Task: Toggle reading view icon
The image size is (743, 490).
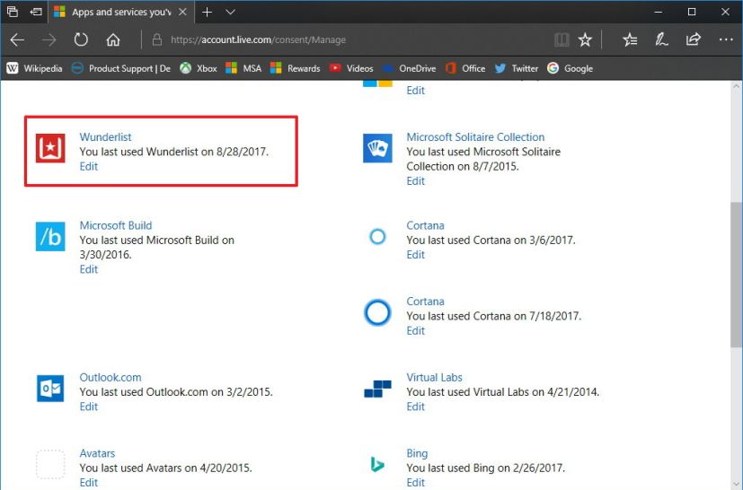Action: point(562,39)
